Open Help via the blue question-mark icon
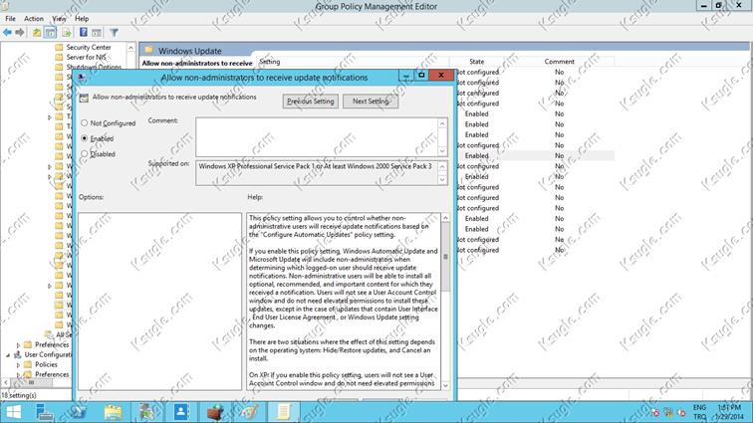Viewport: 753px width, 423px height. pyautogui.click(x=83, y=32)
